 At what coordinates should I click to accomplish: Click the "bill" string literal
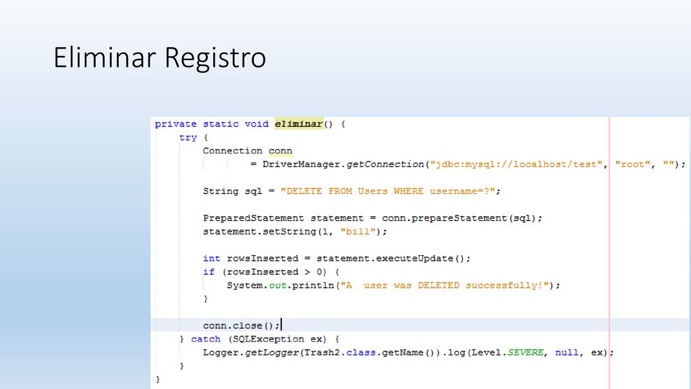[358, 232]
